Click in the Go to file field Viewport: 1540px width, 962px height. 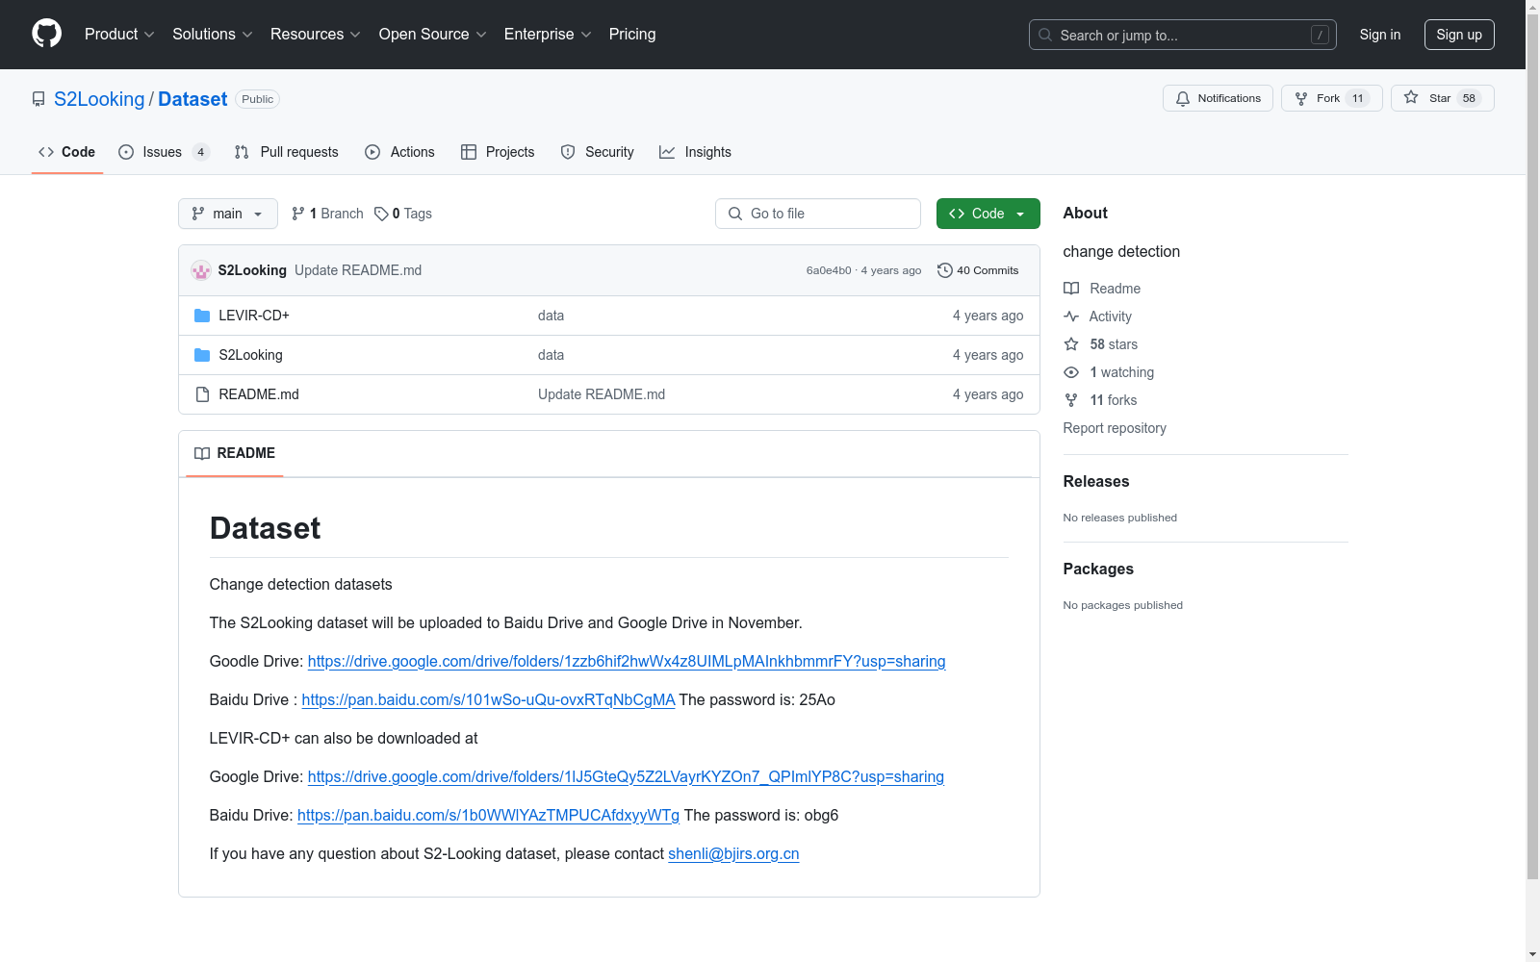click(x=817, y=214)
